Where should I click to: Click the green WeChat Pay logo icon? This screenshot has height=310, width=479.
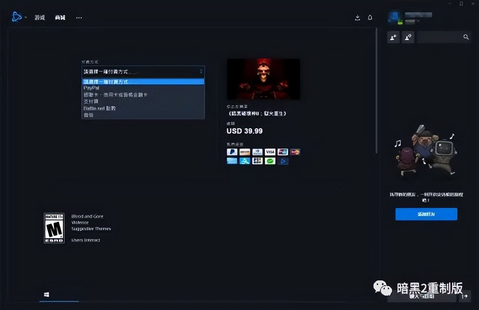[x=270, y=161]
